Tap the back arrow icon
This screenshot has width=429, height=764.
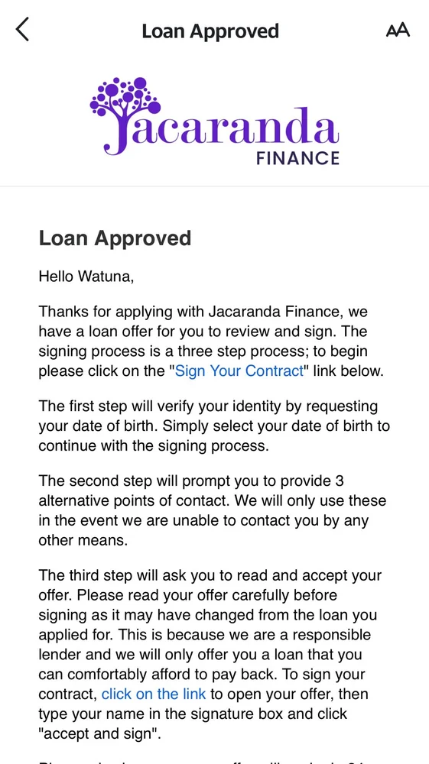click(x=22, y=29)
